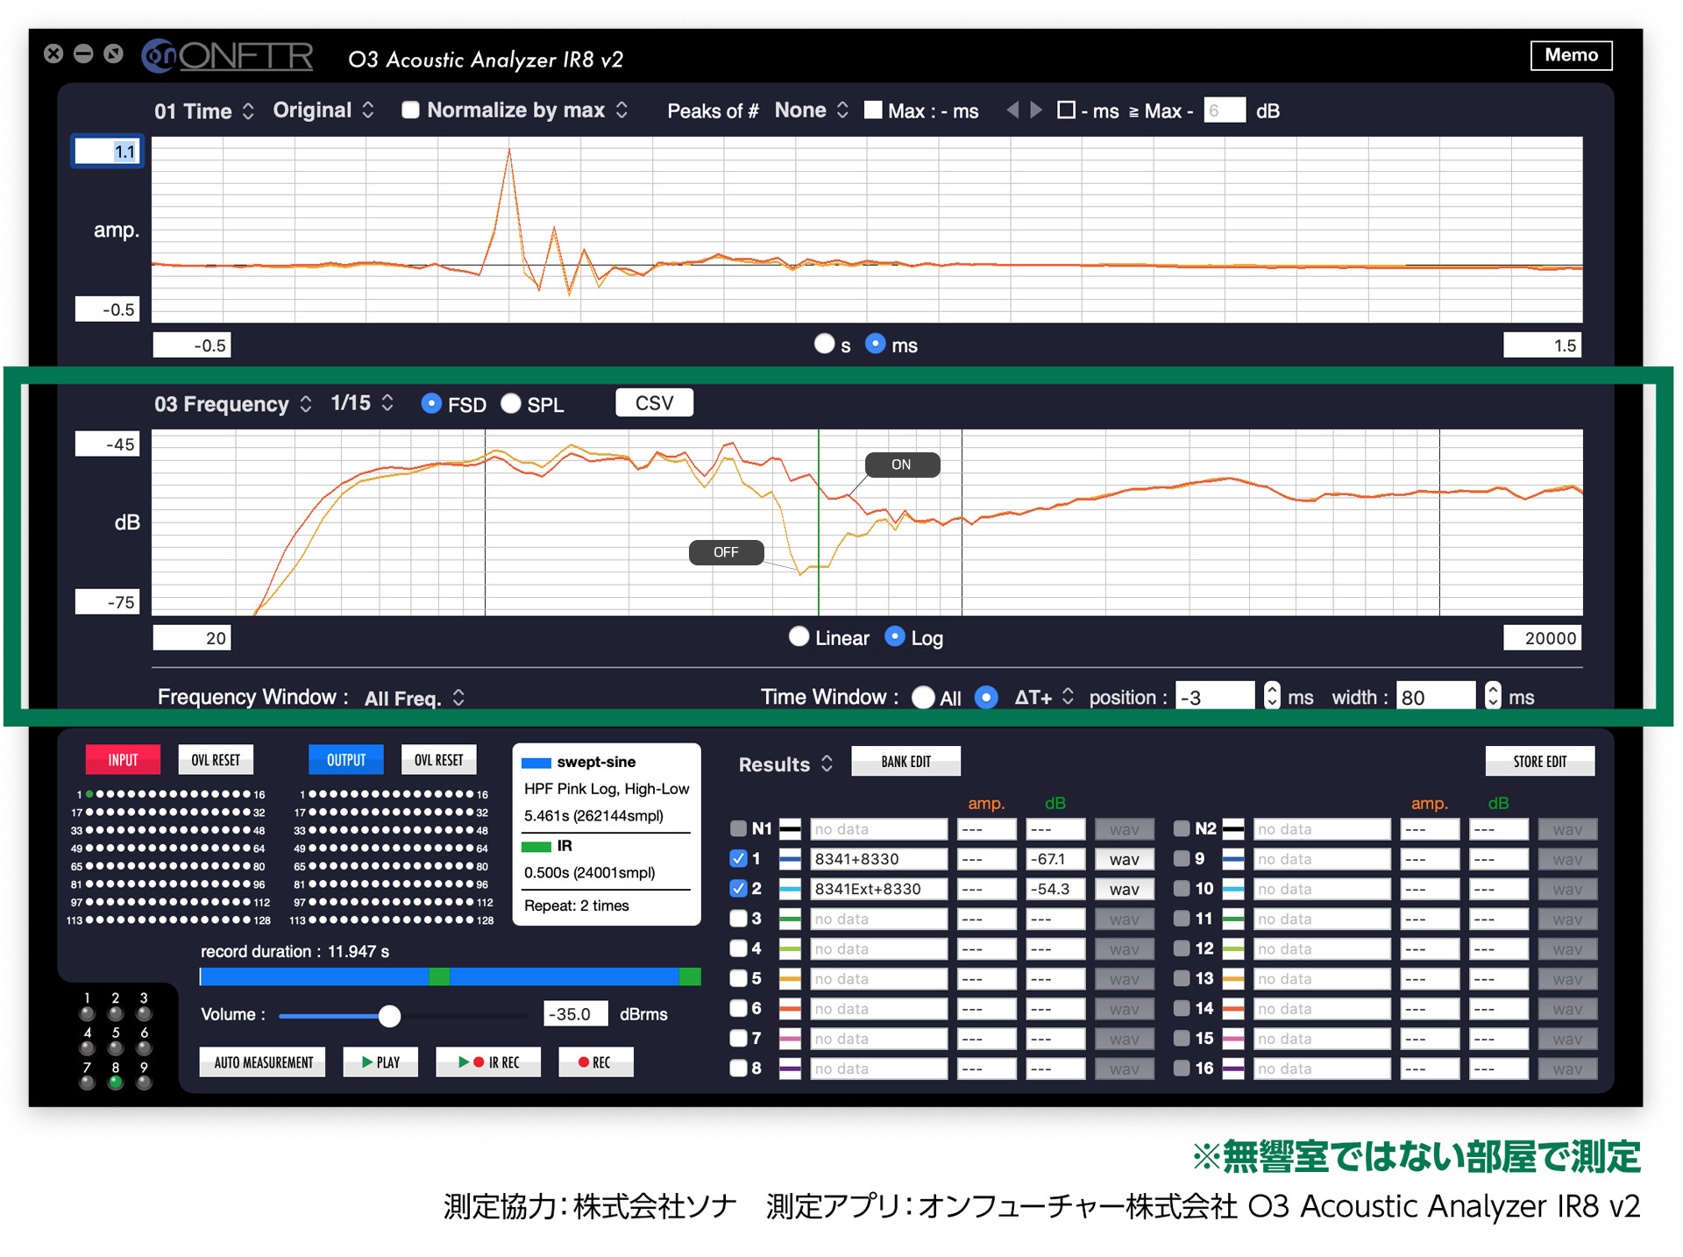1683x1257 pixels.
Task: Open the Memo panel
Action: click(1571, 55)
